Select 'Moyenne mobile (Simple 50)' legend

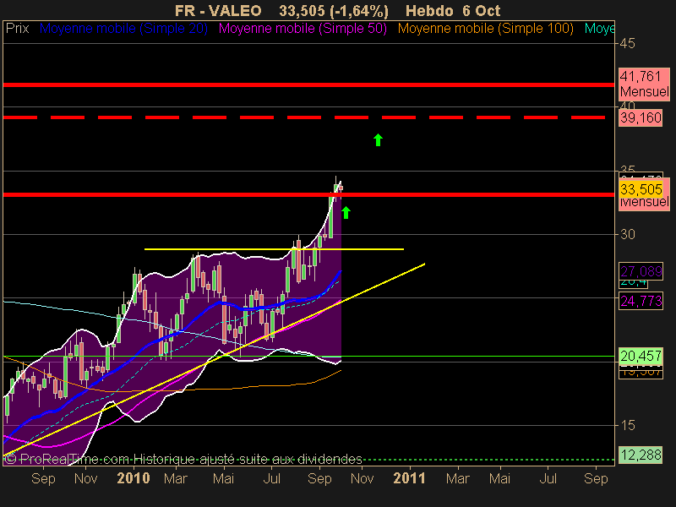(x=303, y=29)
